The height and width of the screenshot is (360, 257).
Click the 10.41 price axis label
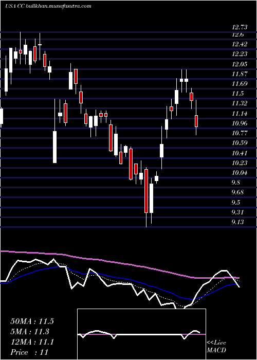240,153
